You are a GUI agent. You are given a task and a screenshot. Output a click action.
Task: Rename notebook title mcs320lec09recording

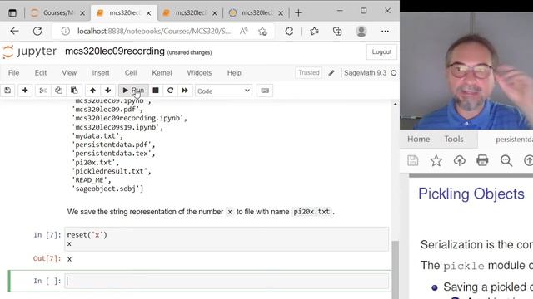[x=115, y=51]
